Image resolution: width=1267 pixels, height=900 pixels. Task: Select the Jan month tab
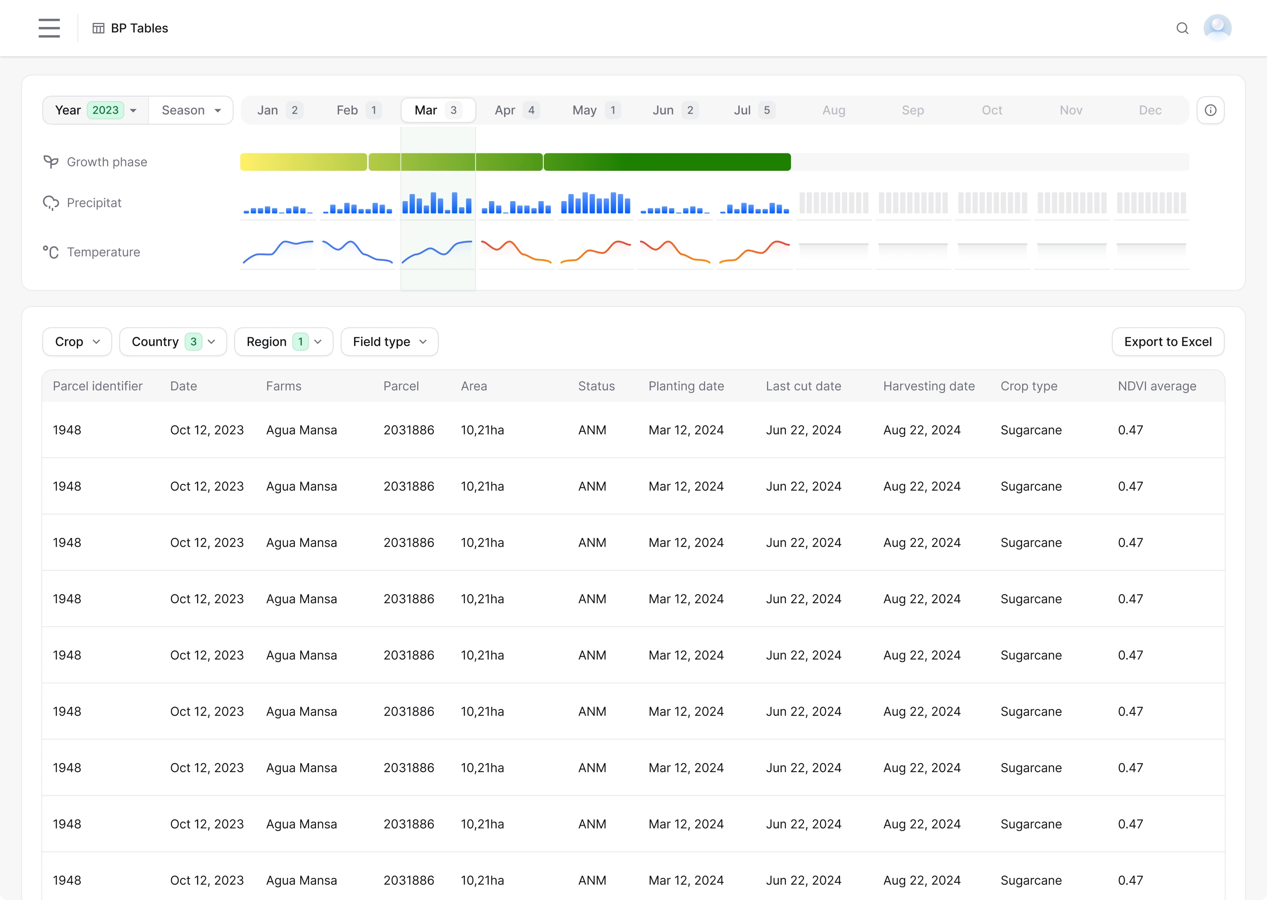[x=279, y=110]
